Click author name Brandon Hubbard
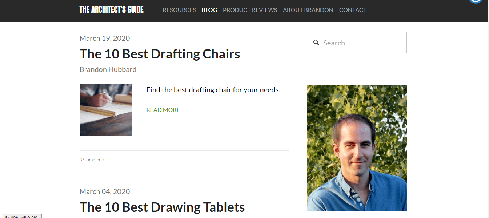The height and width of the screenshot is (218, 489). [x=108, y=69]
